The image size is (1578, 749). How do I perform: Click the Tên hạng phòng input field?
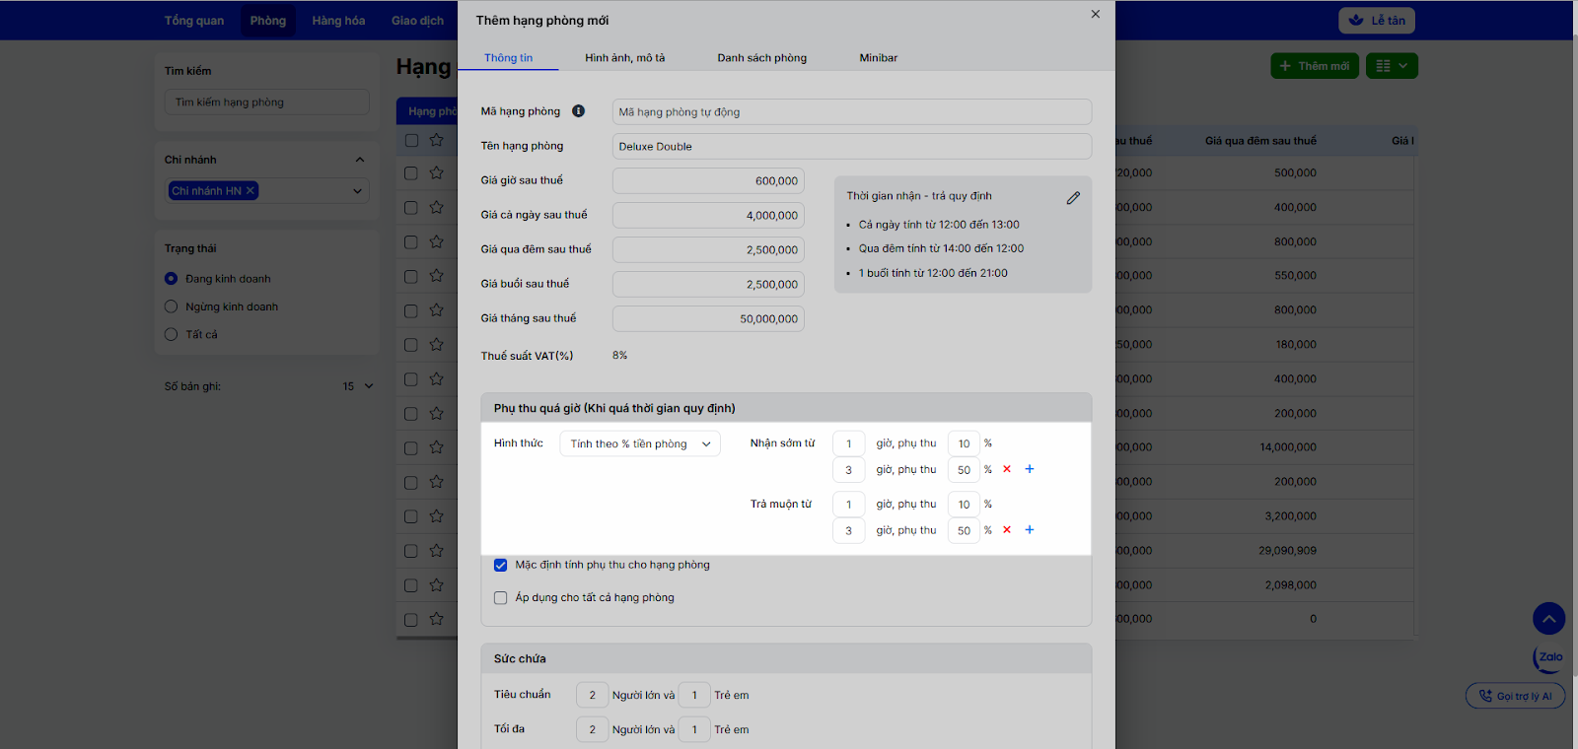click(851, 147)
